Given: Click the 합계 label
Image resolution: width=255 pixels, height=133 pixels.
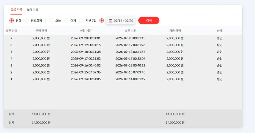Looking at the screenshot, I should coord(11,114).
